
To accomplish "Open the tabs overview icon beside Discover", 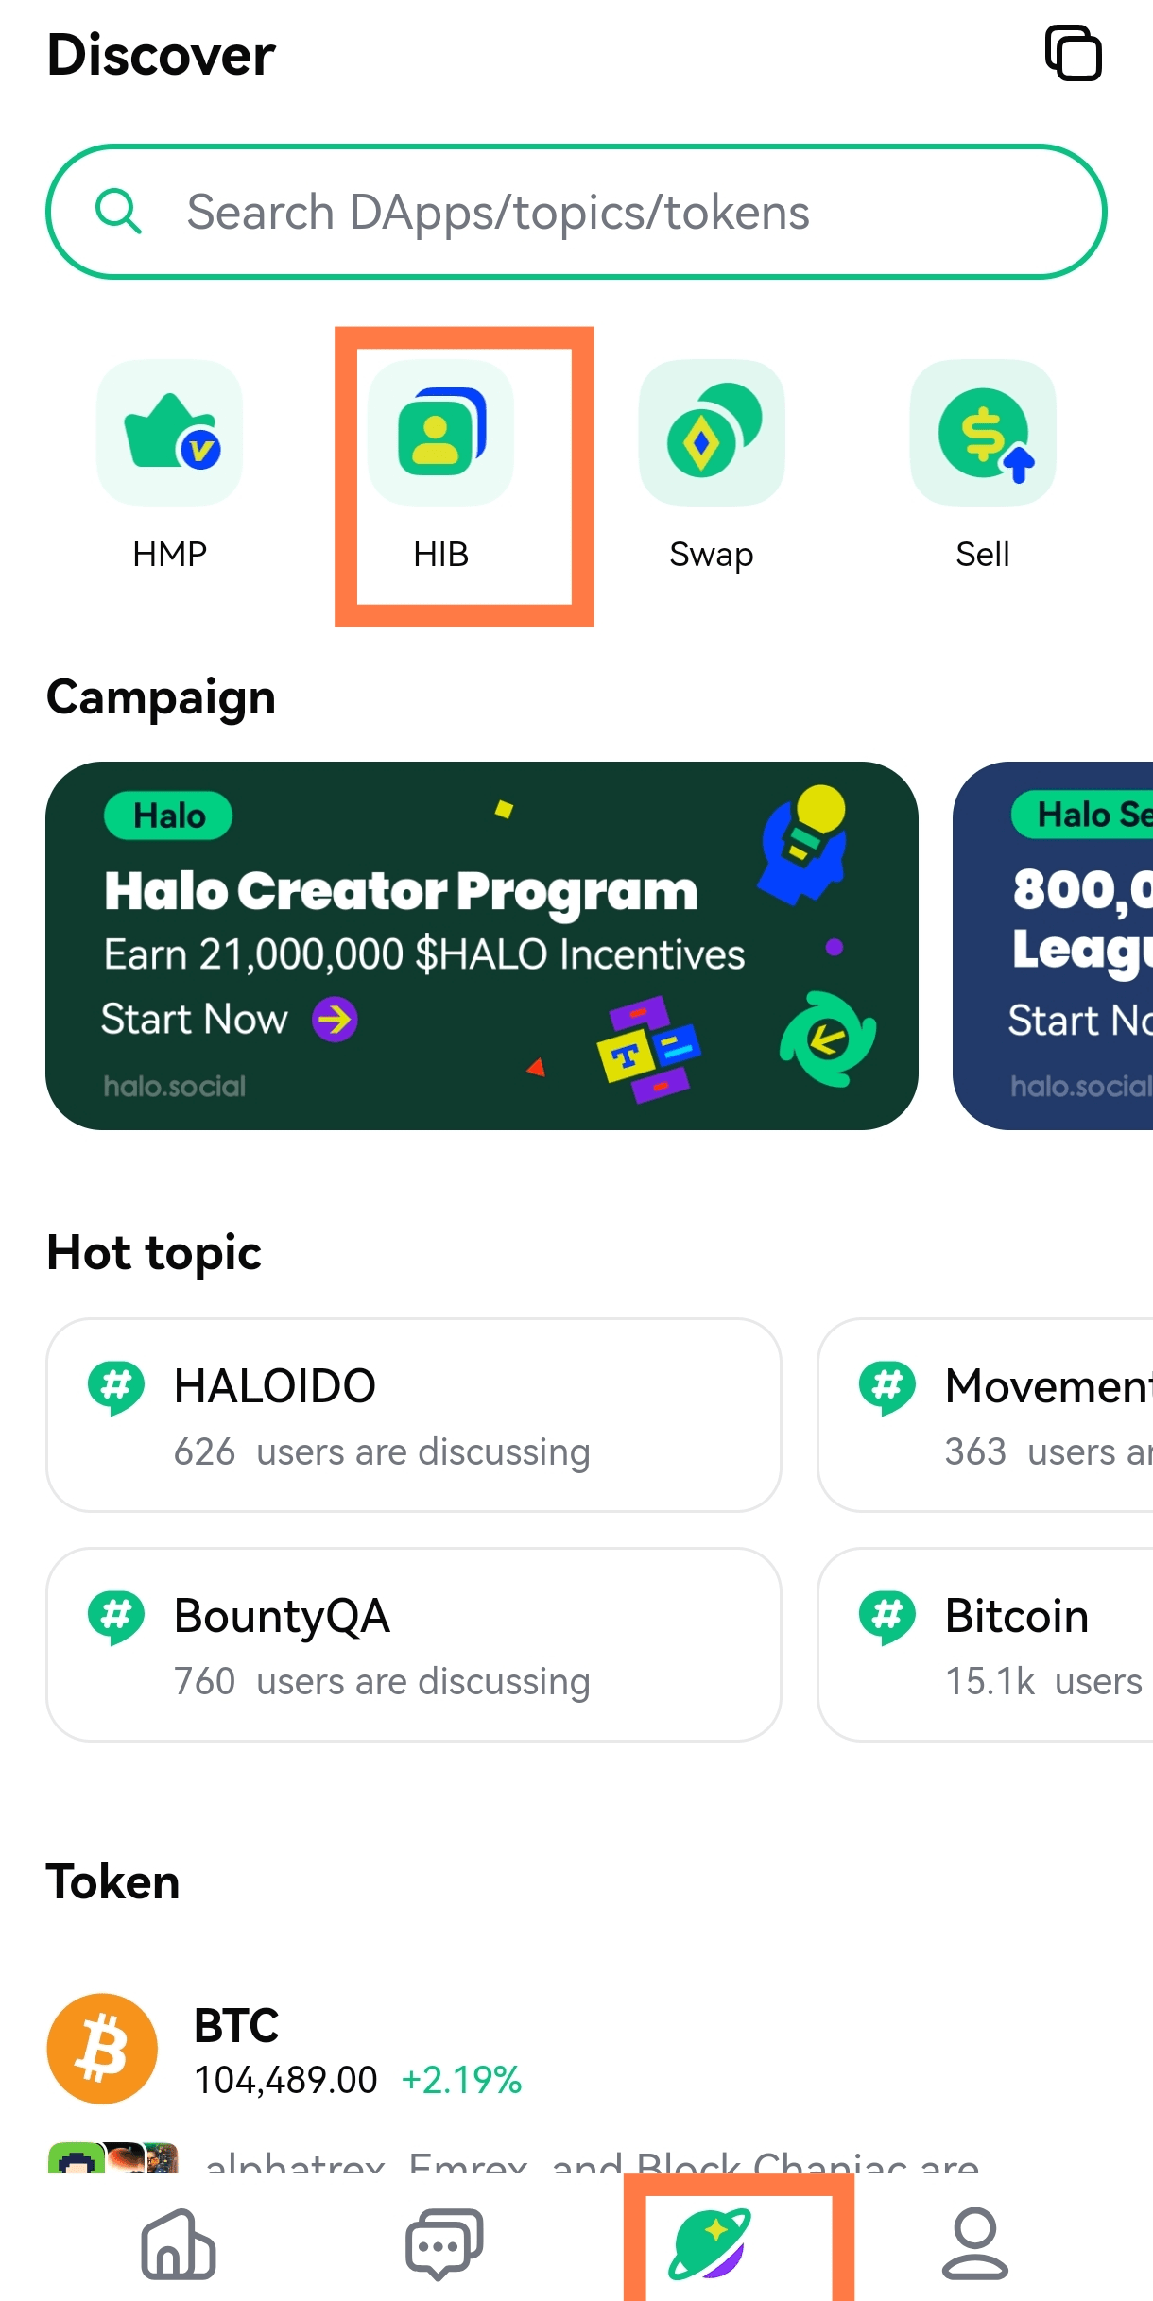I will (x=1074, y=54).
